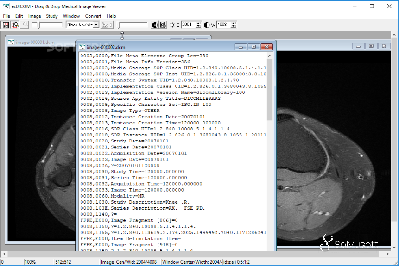
Task: Click the image-000002.dcm window icon
Action: (82, 47)
